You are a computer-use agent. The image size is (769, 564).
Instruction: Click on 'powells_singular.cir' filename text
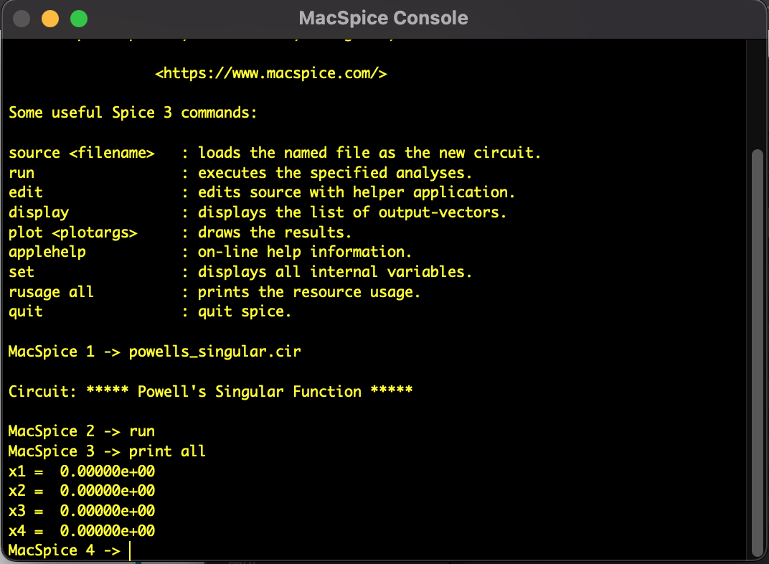coord(214,352)
